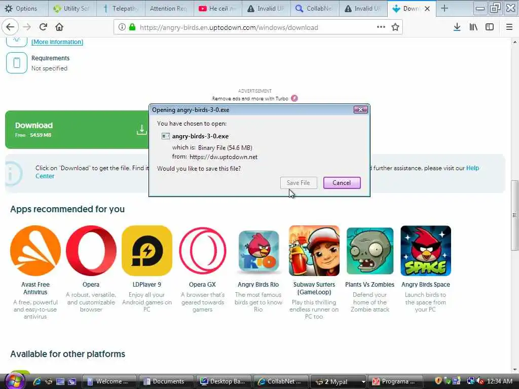Open the Windows Start orb

[14, 381]
